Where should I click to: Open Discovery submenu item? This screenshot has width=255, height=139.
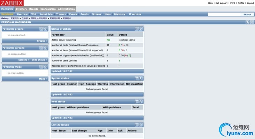120,14
